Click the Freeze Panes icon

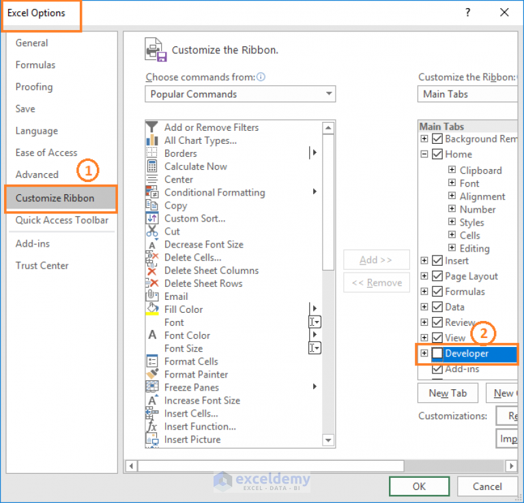click(152, 387)
